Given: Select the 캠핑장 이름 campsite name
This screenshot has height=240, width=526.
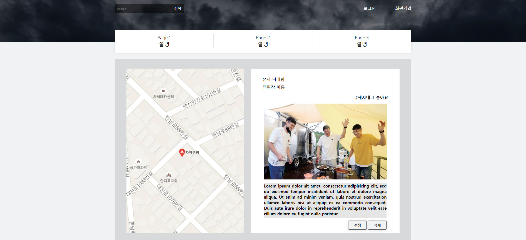Looking at the screenshot, I should point(273,87).
